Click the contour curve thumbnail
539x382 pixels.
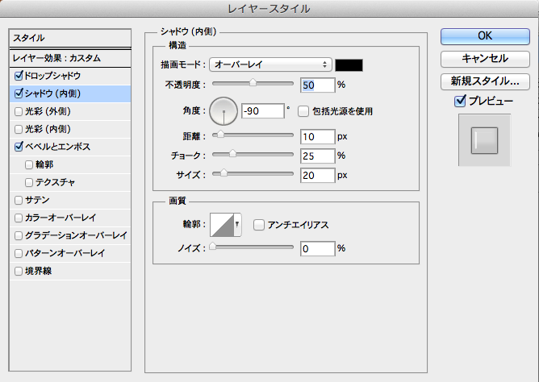coord(222,225)
